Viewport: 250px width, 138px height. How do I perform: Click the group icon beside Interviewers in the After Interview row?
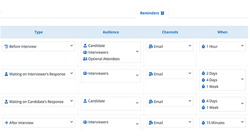tap(85, 122)
